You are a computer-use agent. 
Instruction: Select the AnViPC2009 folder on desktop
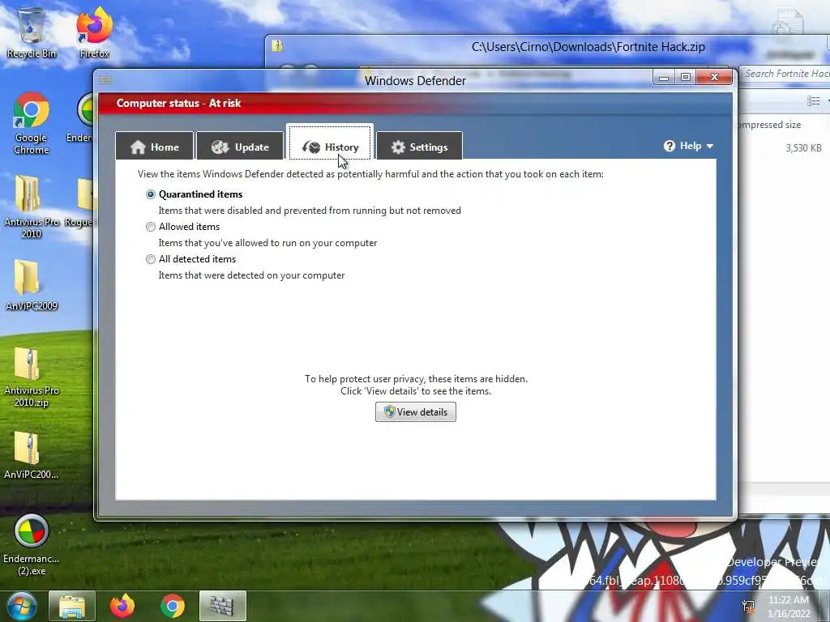point(32,284)
